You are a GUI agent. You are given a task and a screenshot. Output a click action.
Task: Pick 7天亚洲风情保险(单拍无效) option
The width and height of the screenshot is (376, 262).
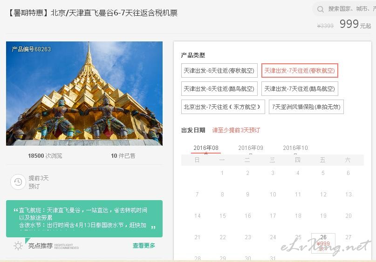point(306,107)
